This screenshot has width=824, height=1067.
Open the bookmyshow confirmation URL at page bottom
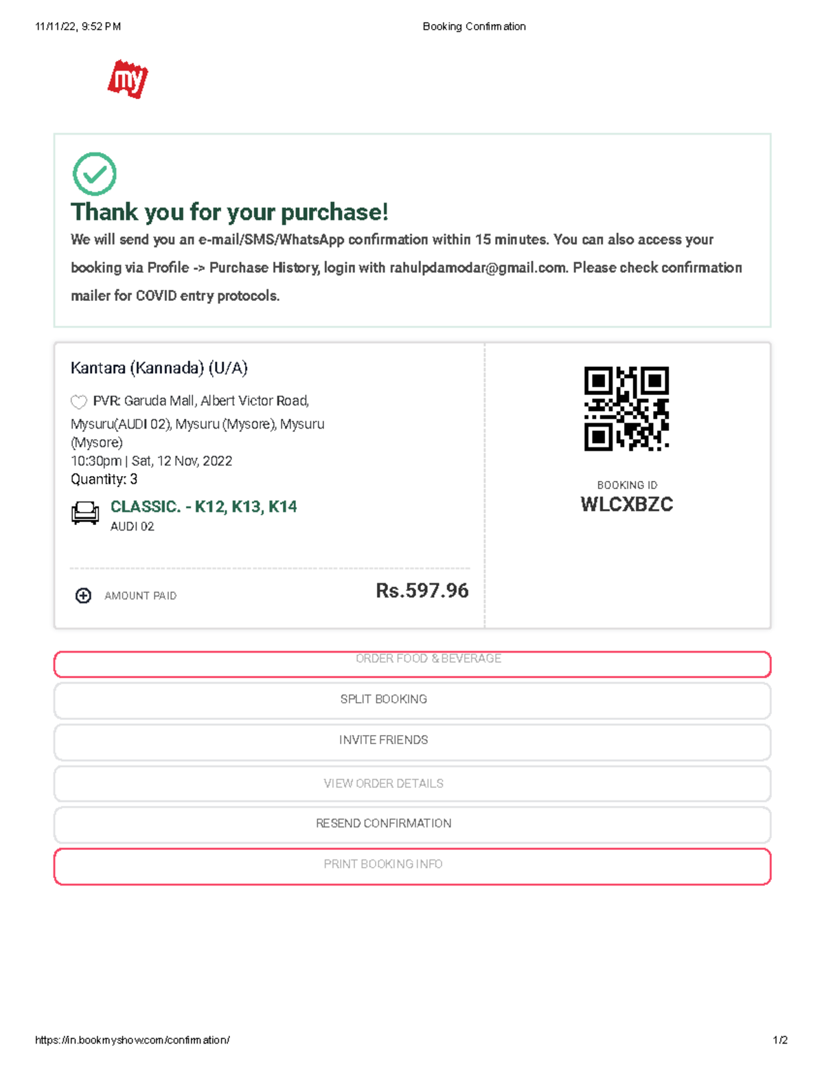(133, 1040)
